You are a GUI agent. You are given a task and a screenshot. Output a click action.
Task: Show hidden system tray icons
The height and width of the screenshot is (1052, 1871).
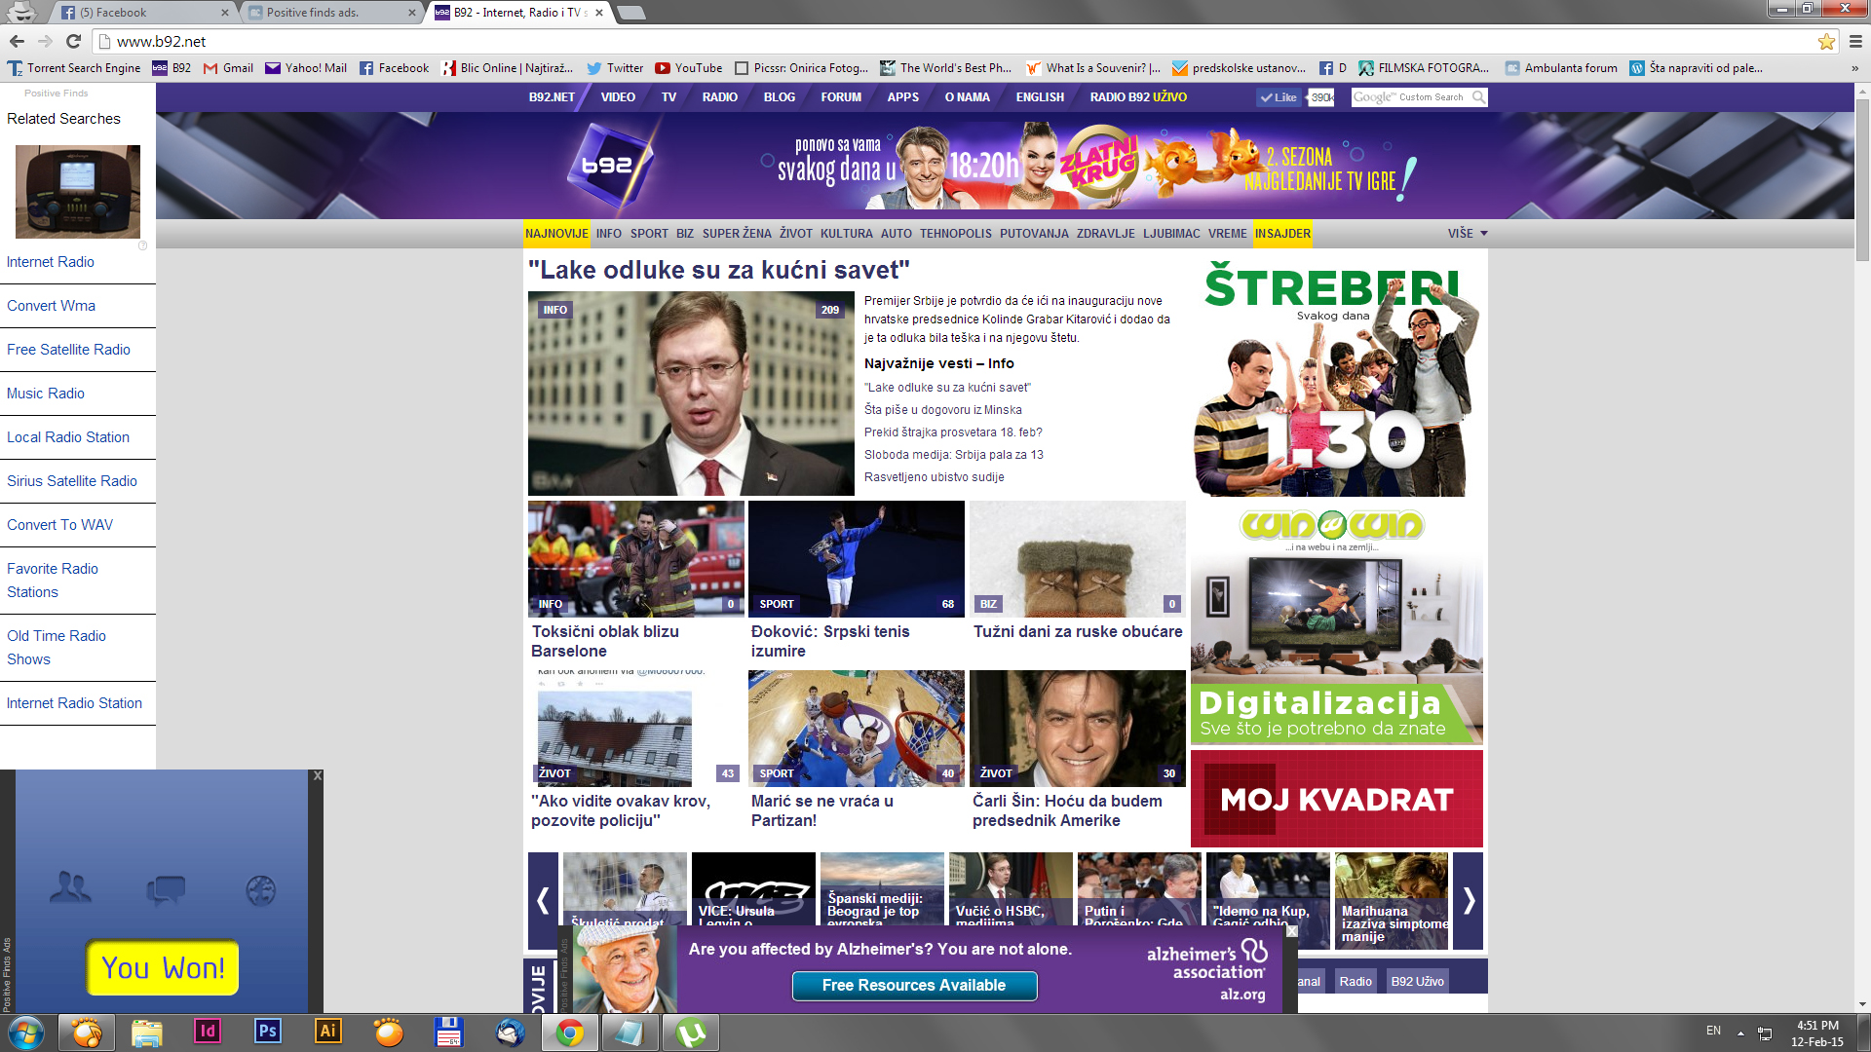pos(1740,1033)
